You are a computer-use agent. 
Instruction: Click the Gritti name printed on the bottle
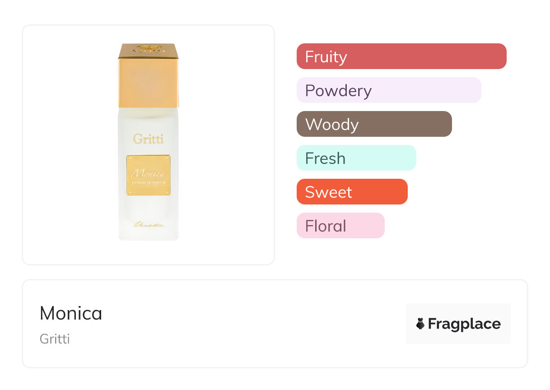(x=149, y=139)
